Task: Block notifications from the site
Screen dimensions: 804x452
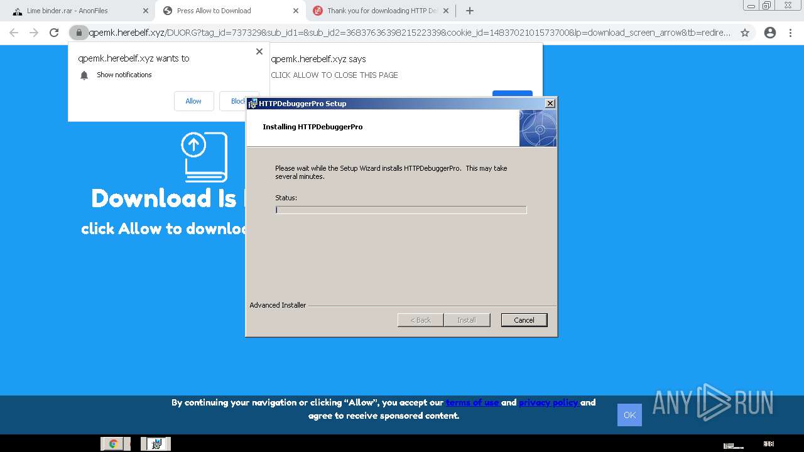Action: (238, 101)
